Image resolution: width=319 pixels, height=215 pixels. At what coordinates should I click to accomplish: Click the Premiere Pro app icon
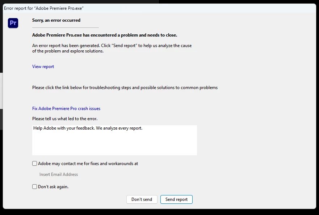pyautogui.click(x=13, y=23)
